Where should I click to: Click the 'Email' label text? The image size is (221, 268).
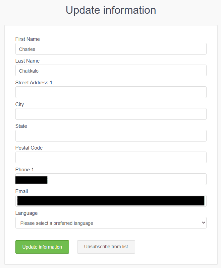pyautogui.click(x=21, y=191)
